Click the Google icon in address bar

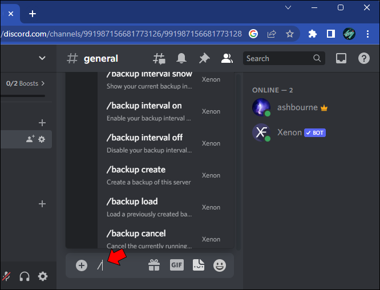tap(253, 34)
